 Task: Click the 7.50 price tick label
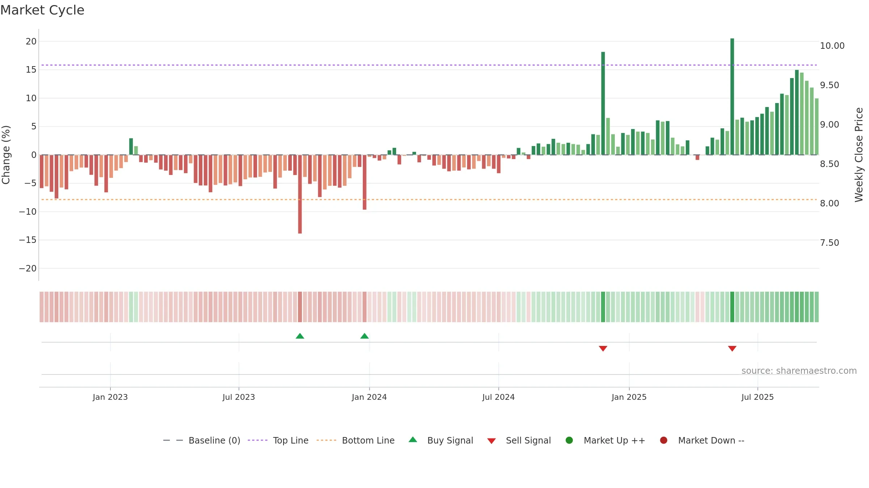pyautogui.click(x=829, y=243)
